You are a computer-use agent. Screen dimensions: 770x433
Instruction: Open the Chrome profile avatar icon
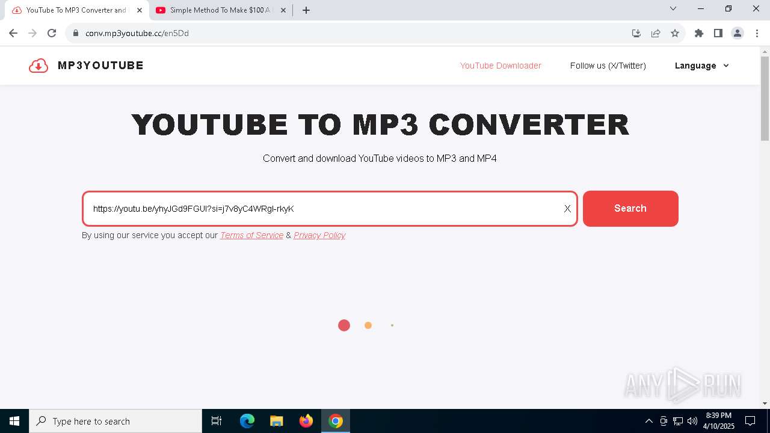click(x=738, y=33)
